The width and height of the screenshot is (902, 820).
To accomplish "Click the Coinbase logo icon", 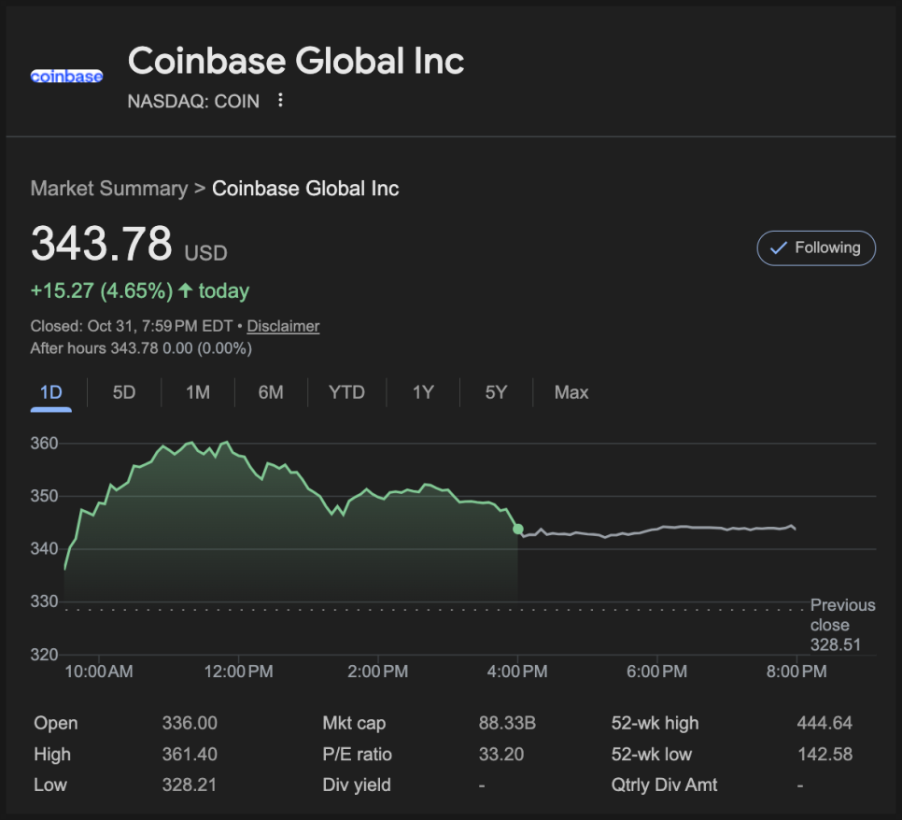I will click(x=66, y=77).
